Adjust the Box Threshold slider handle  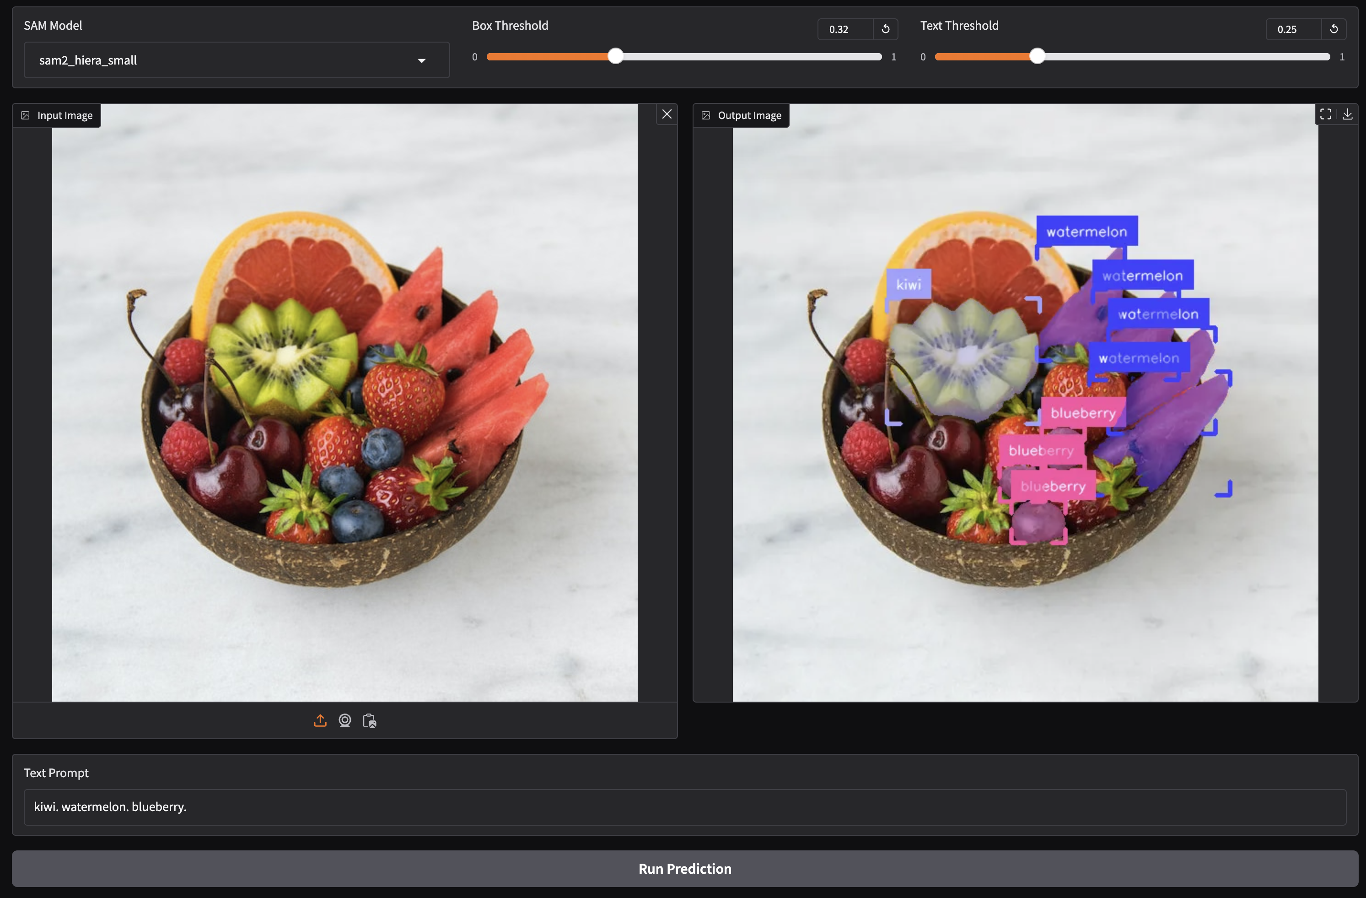pos(615,56)
